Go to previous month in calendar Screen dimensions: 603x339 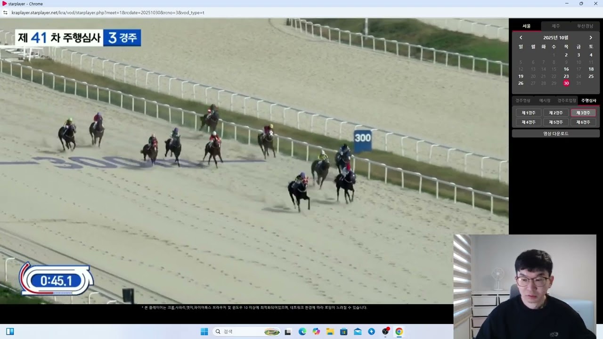521,38
